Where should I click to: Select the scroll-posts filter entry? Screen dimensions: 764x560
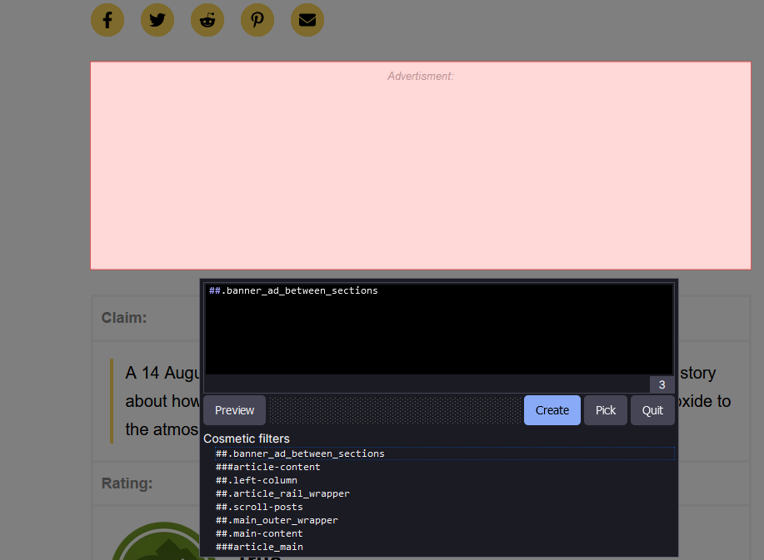tap(259, 507)
